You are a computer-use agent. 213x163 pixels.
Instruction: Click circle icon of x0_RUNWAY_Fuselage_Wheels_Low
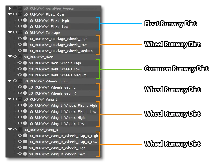pyautogui.click(x=25, y=44)
